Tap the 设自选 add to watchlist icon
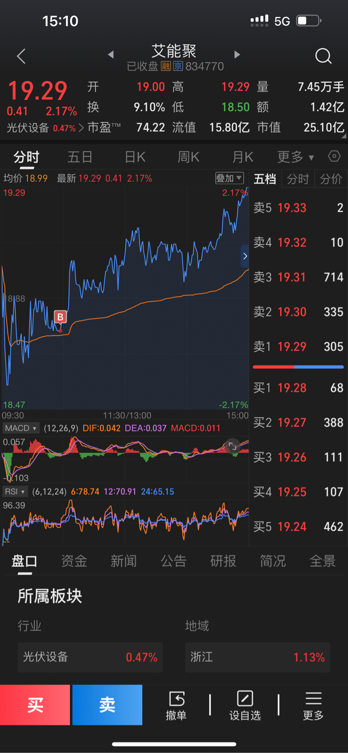 coord(245,705)
